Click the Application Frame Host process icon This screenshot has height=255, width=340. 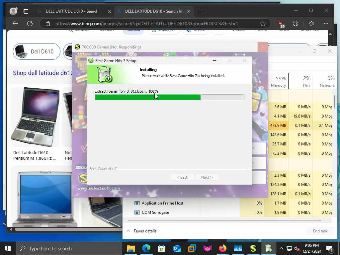tap(137, 203)
